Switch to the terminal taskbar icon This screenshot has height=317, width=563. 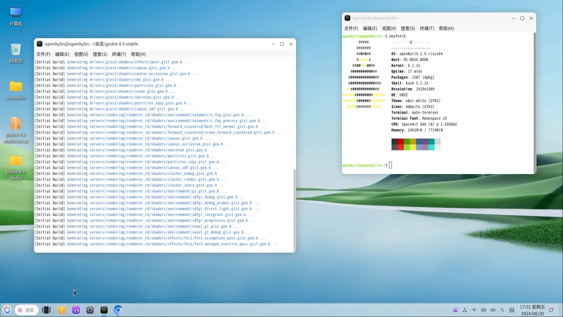pos(104,310)
